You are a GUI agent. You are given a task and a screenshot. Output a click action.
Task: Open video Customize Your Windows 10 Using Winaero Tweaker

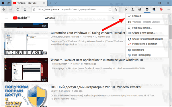pos(88,33)
